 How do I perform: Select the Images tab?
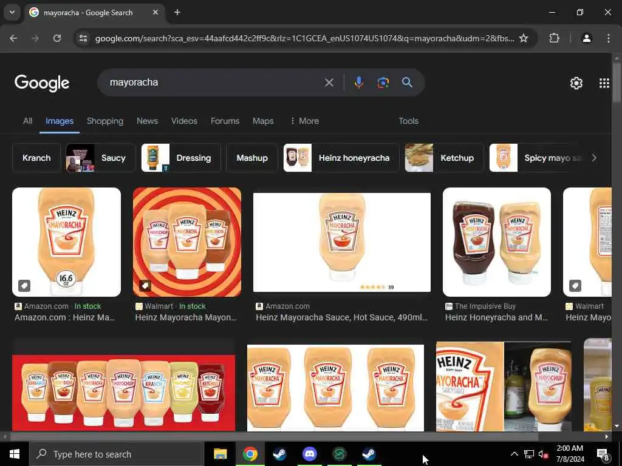59,121
